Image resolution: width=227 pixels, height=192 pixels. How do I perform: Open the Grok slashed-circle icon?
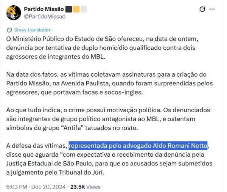[202, 9]
